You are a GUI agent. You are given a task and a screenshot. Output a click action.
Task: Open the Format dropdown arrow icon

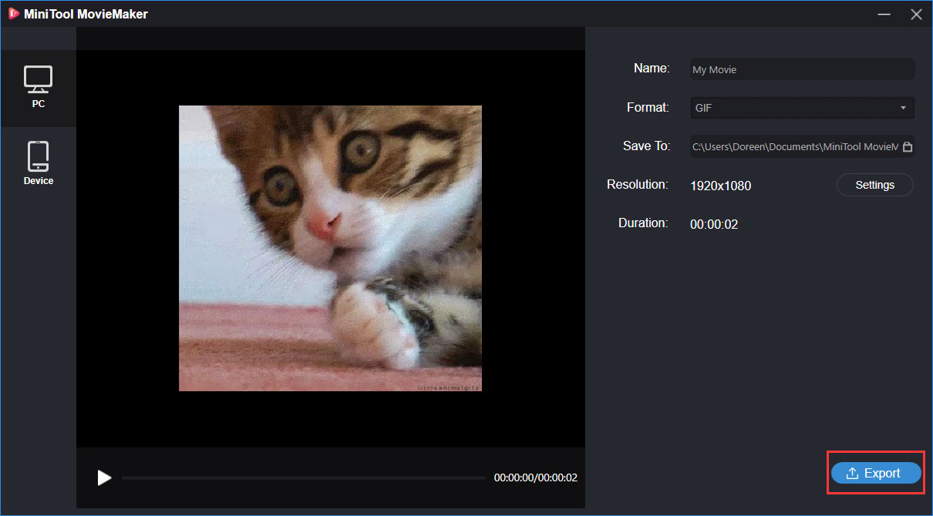click(901, 108)
